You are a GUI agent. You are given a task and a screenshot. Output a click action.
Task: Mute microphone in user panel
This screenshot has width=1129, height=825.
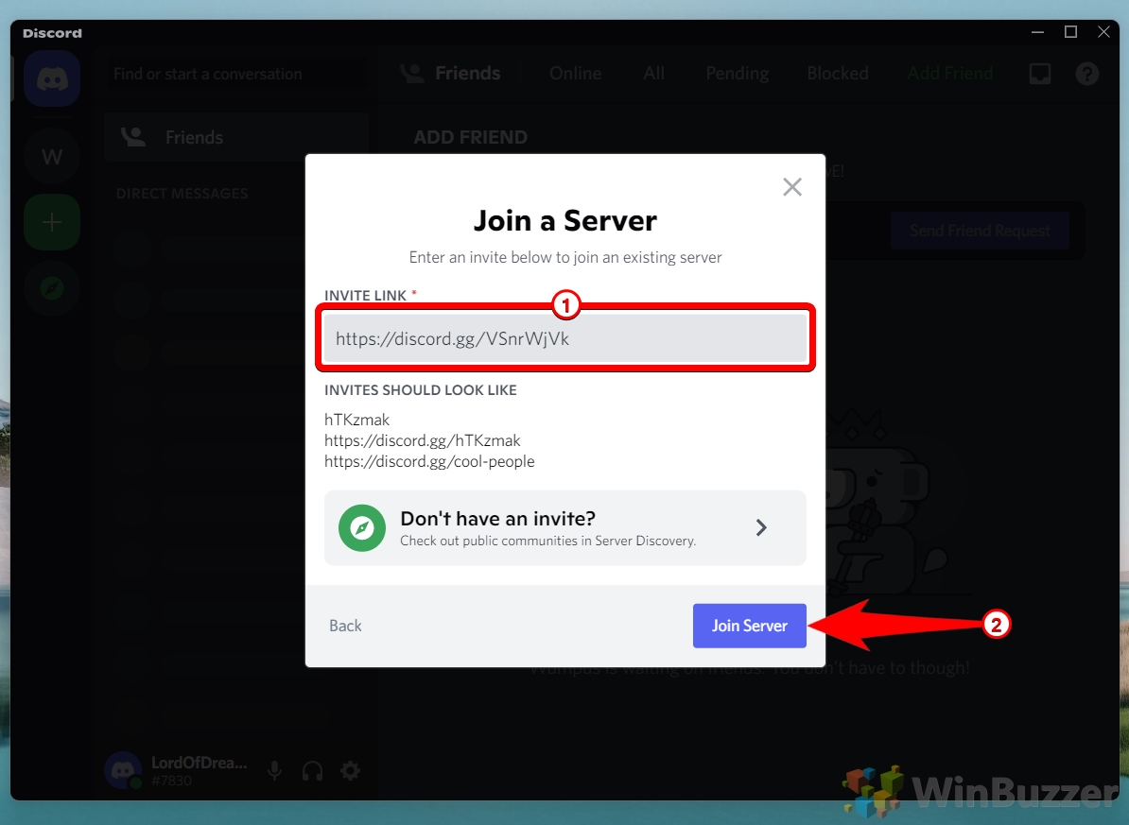pyautogui.click(x=274, y=771)
